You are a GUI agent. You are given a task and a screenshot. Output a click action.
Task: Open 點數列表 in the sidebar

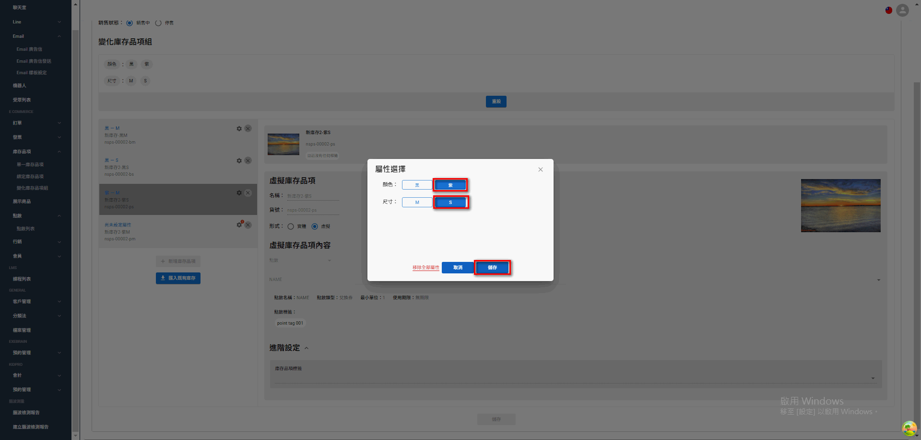25,229
